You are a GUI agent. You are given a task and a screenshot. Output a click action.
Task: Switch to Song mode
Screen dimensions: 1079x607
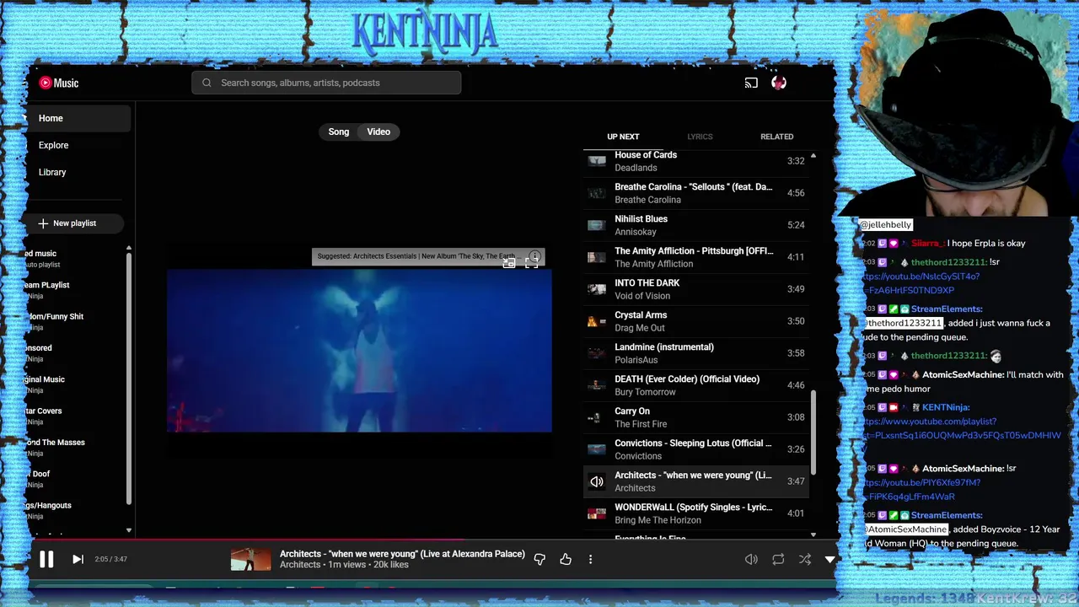(x=339, y=132)
